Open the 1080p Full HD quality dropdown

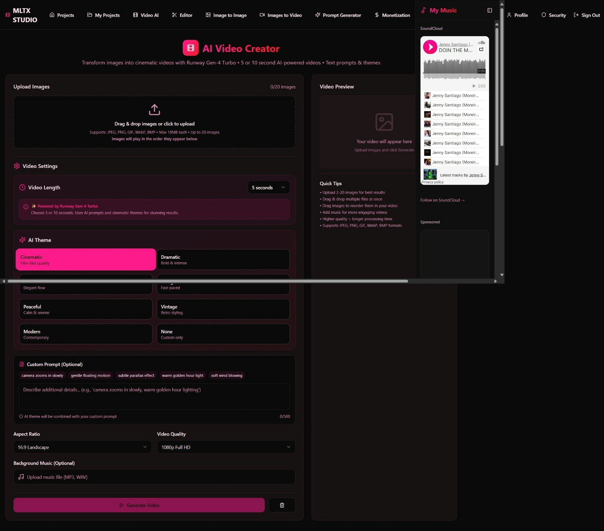pyautogui.click(x=226, y=447)
